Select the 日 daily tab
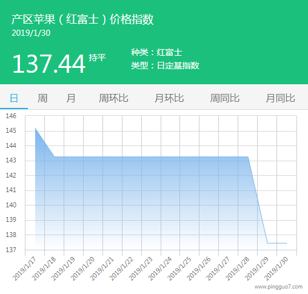 point(14,98)
